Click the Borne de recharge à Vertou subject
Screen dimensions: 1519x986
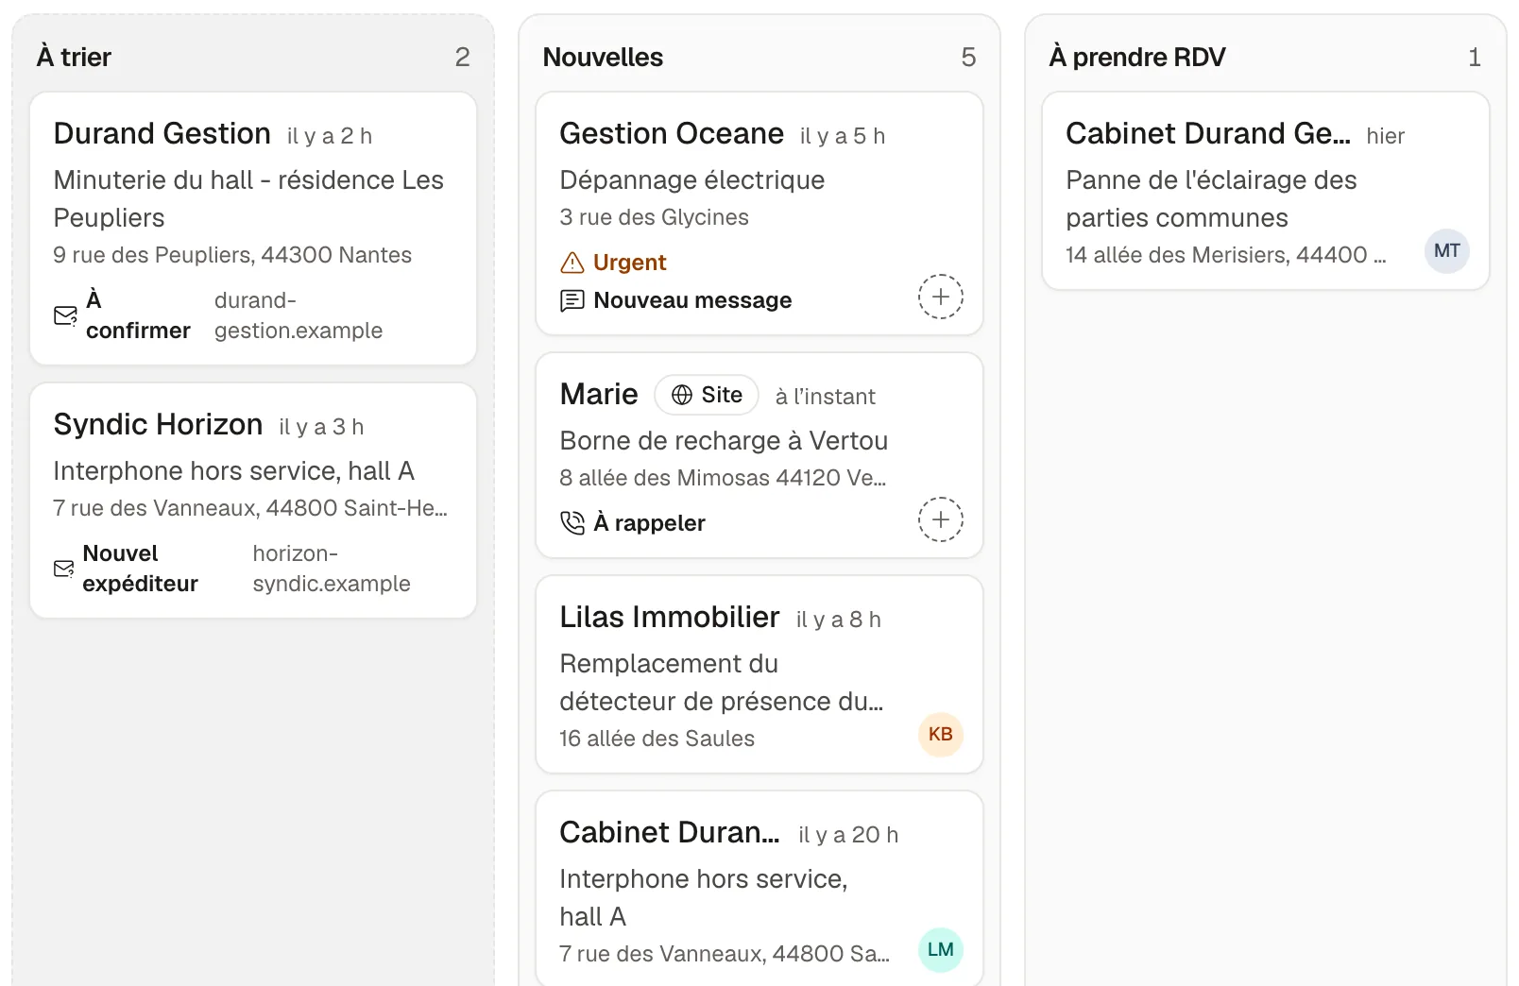coord(724,441)
